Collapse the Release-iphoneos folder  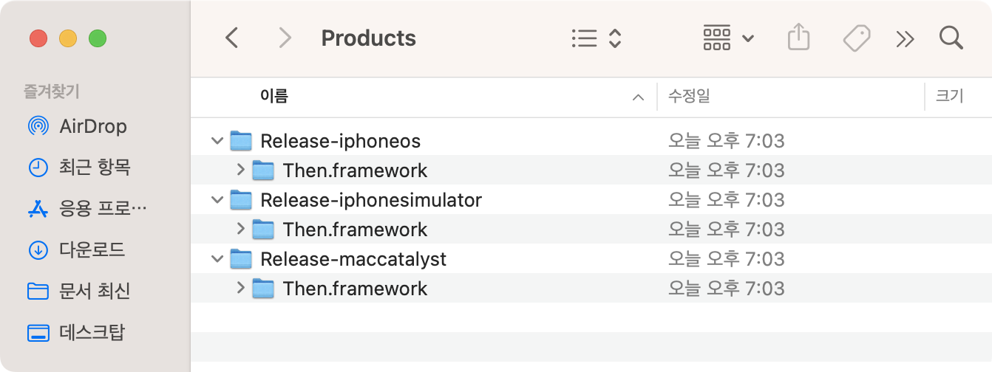point(217,140)
